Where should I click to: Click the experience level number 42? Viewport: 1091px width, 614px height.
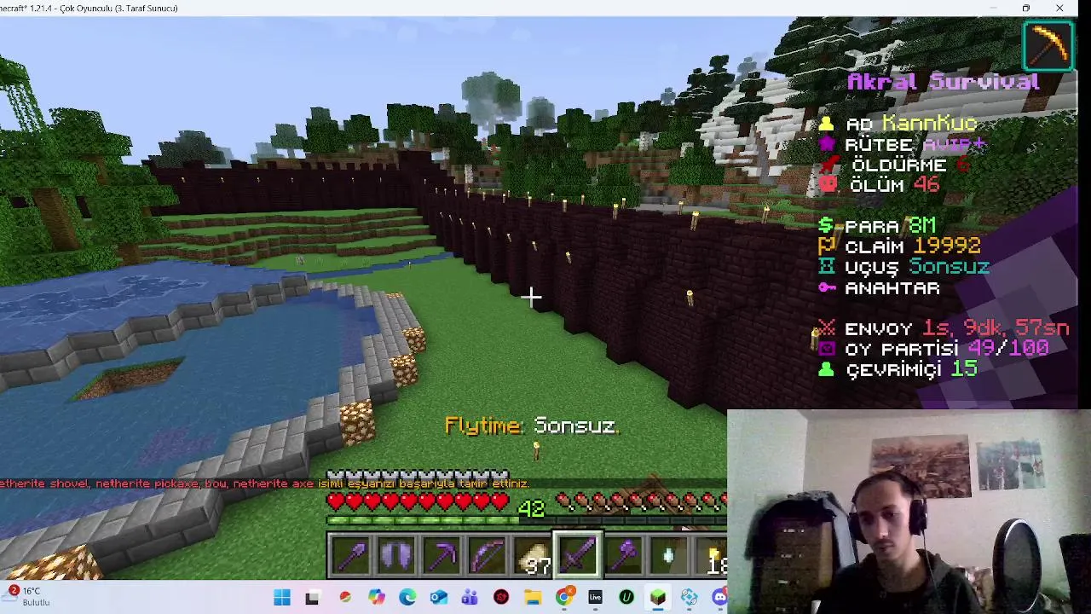pos(530,509)
